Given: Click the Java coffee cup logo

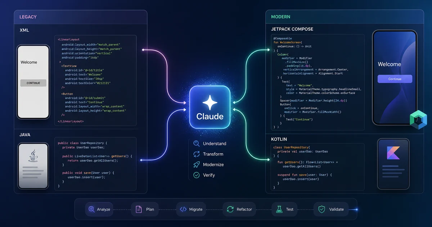Looking at the screenshot, I should pyautogui.click(x=33, y=156).
